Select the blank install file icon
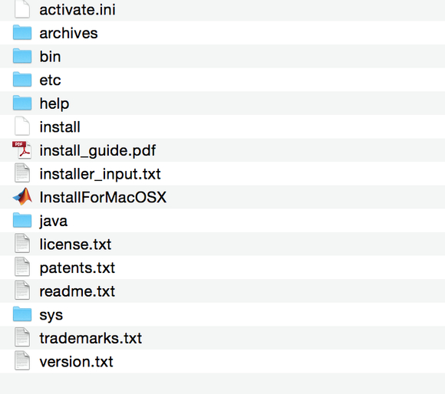Image resolution: width=445 pixels, height=394 pixels. pos(22,126)
